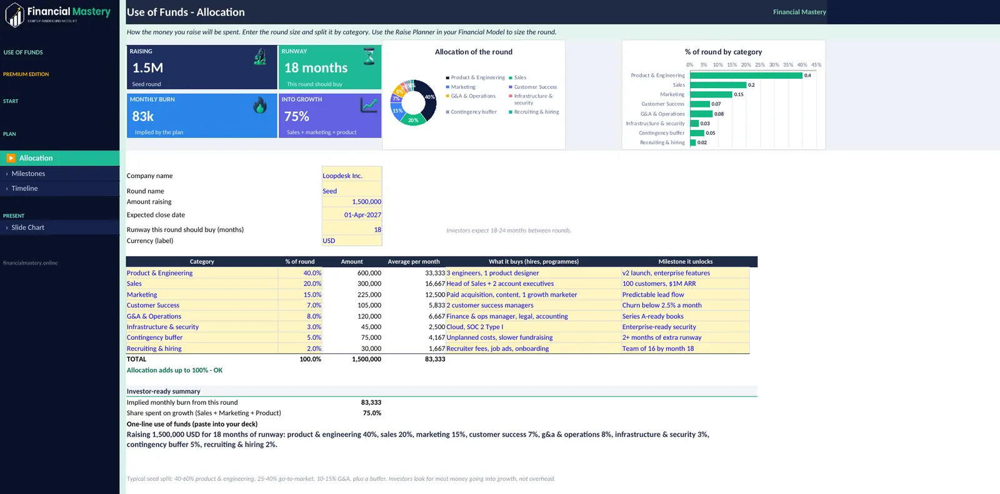Select 'Churn below 2.5% a month' cell
Screen dimensions: 1000x494
pos(686,305)
